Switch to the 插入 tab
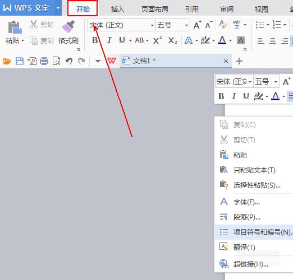 tap(117, 9)
